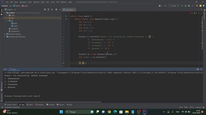Show hidden system tray icons chevron
The width and height of the screenshot is (206, 115).
[x=164, y=112]
